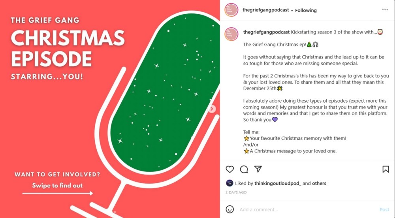Save post with bookmark icon
Screen dimensions: 395x218
click(x=386, y=169)
